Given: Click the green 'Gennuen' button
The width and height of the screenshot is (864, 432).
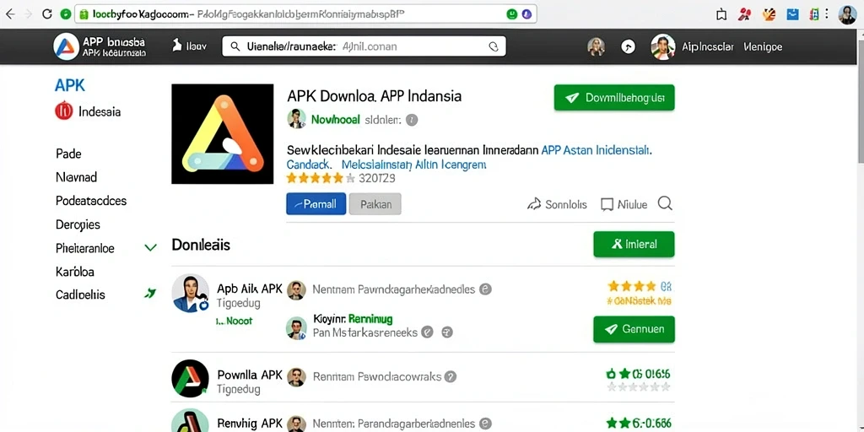Looking at the screenshot, I should point(634,330).
